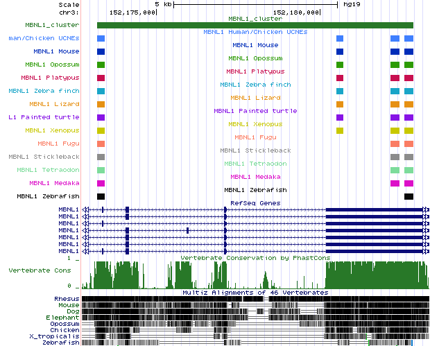Select the X_tropicalis alignment row label
430x346 pixels.
tap(60, 336)
